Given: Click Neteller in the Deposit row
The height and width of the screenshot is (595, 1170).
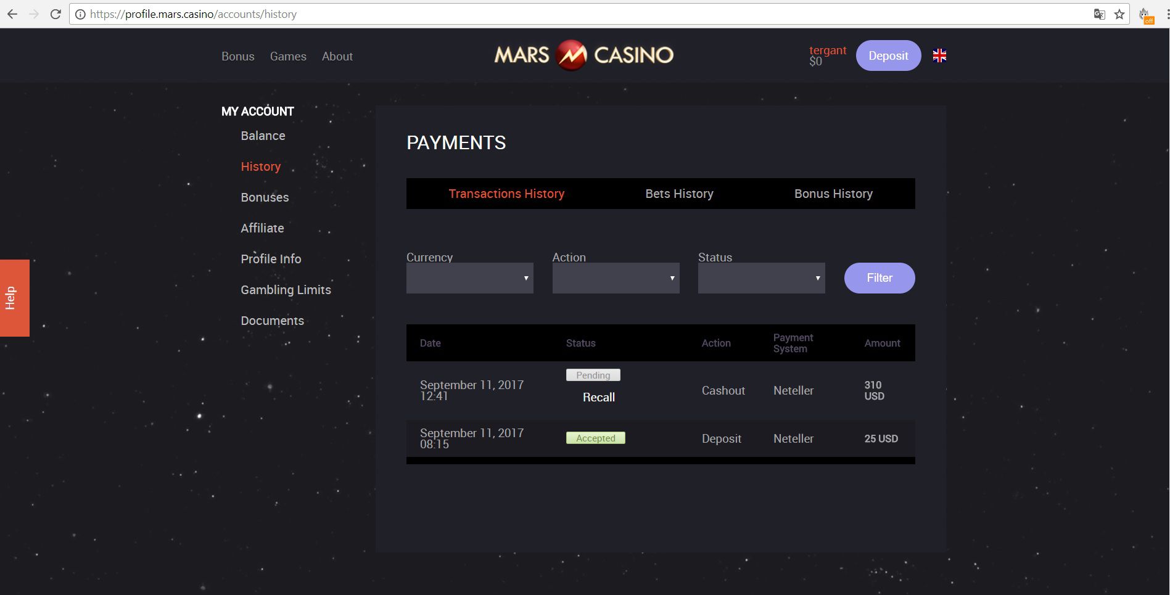Looking at the screenshot, I should [x=793, y=438].
